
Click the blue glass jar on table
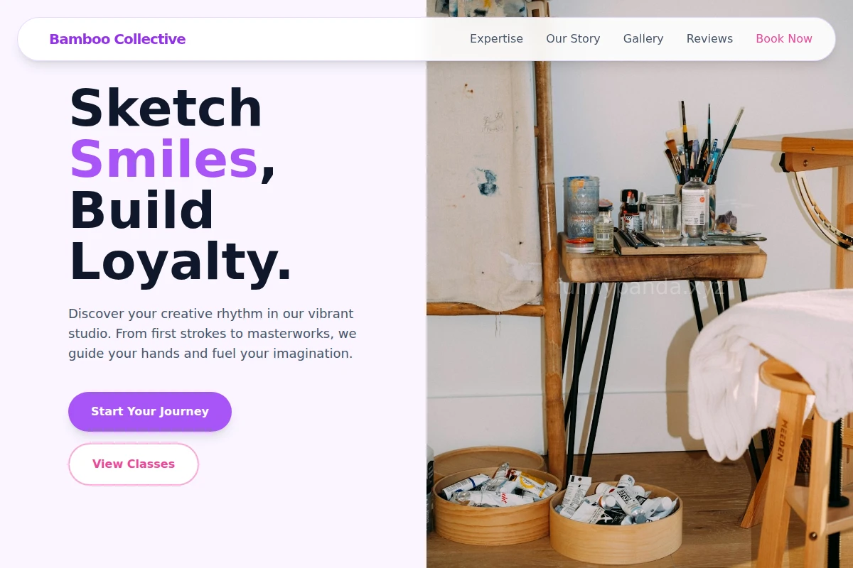[581, 207]
